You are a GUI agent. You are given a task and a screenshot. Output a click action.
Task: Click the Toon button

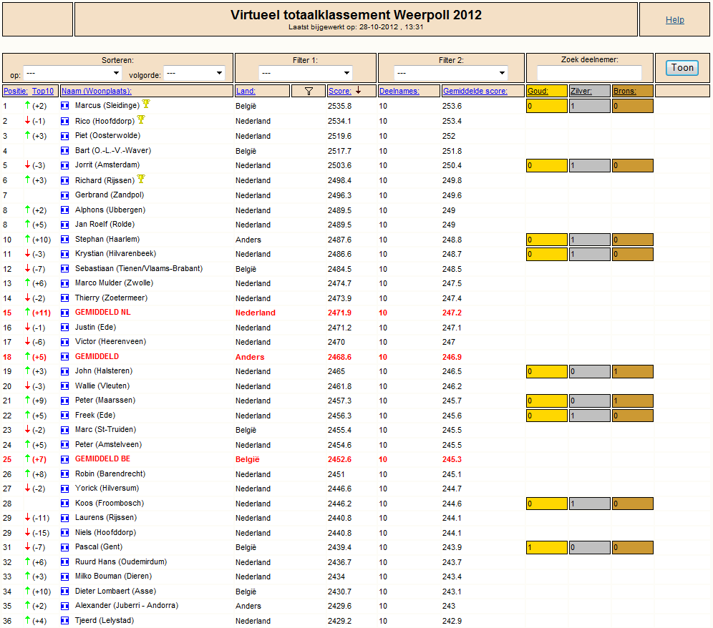point(682,68)
